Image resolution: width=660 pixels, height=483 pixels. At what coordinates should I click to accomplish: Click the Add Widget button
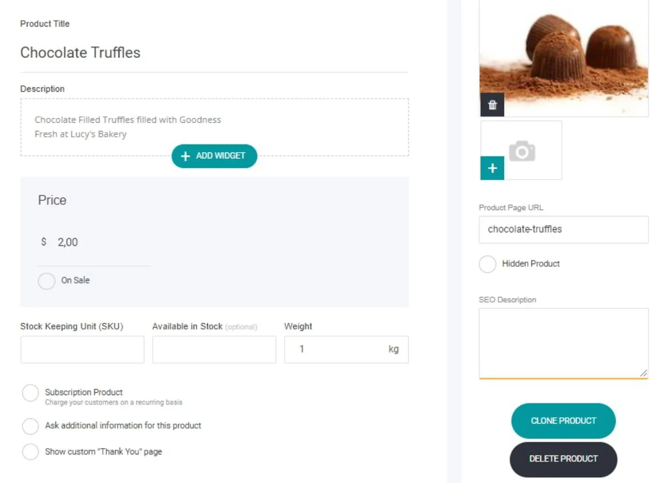tap(214, 156)
